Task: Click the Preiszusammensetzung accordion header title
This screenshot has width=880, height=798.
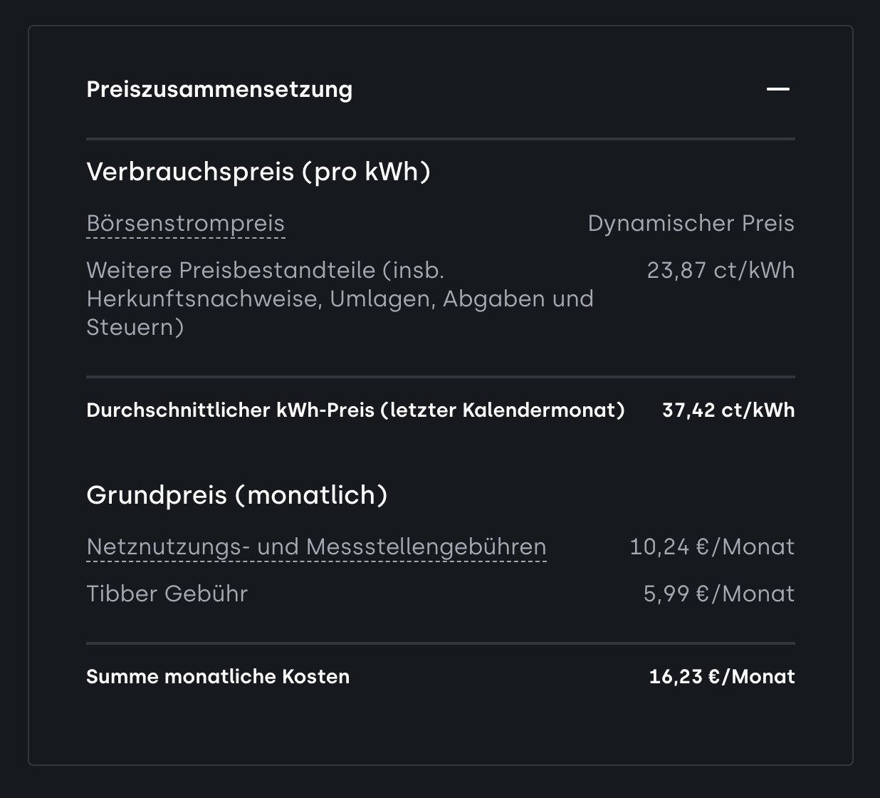Action: click(x=219, y=90)
